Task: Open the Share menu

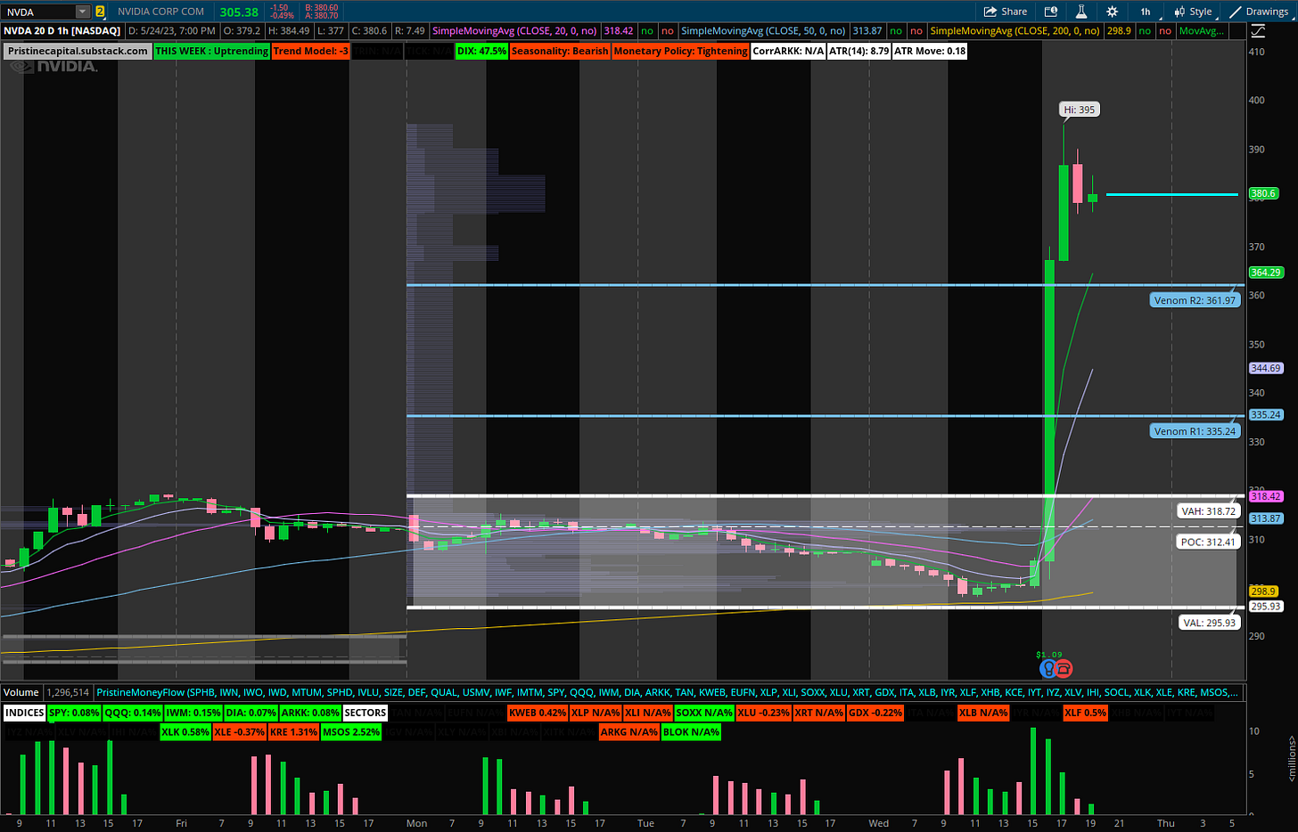Action: 1006,12
